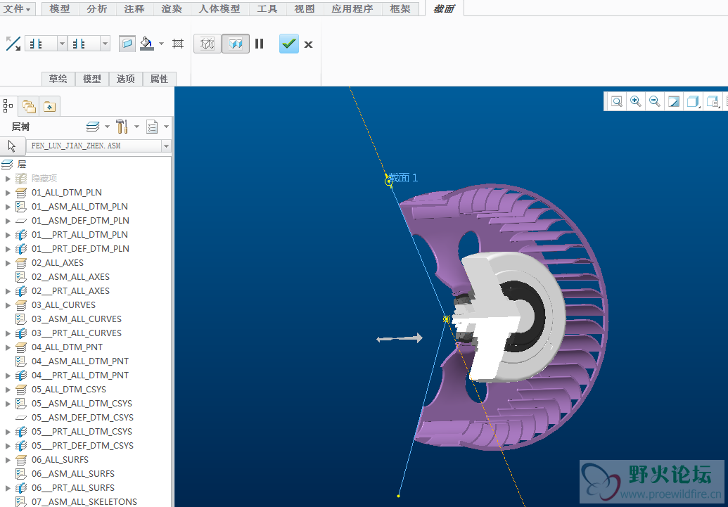Screen dimensions: 728x507
Task: Toggle the cap section surface button
Action: click(127, 44)
